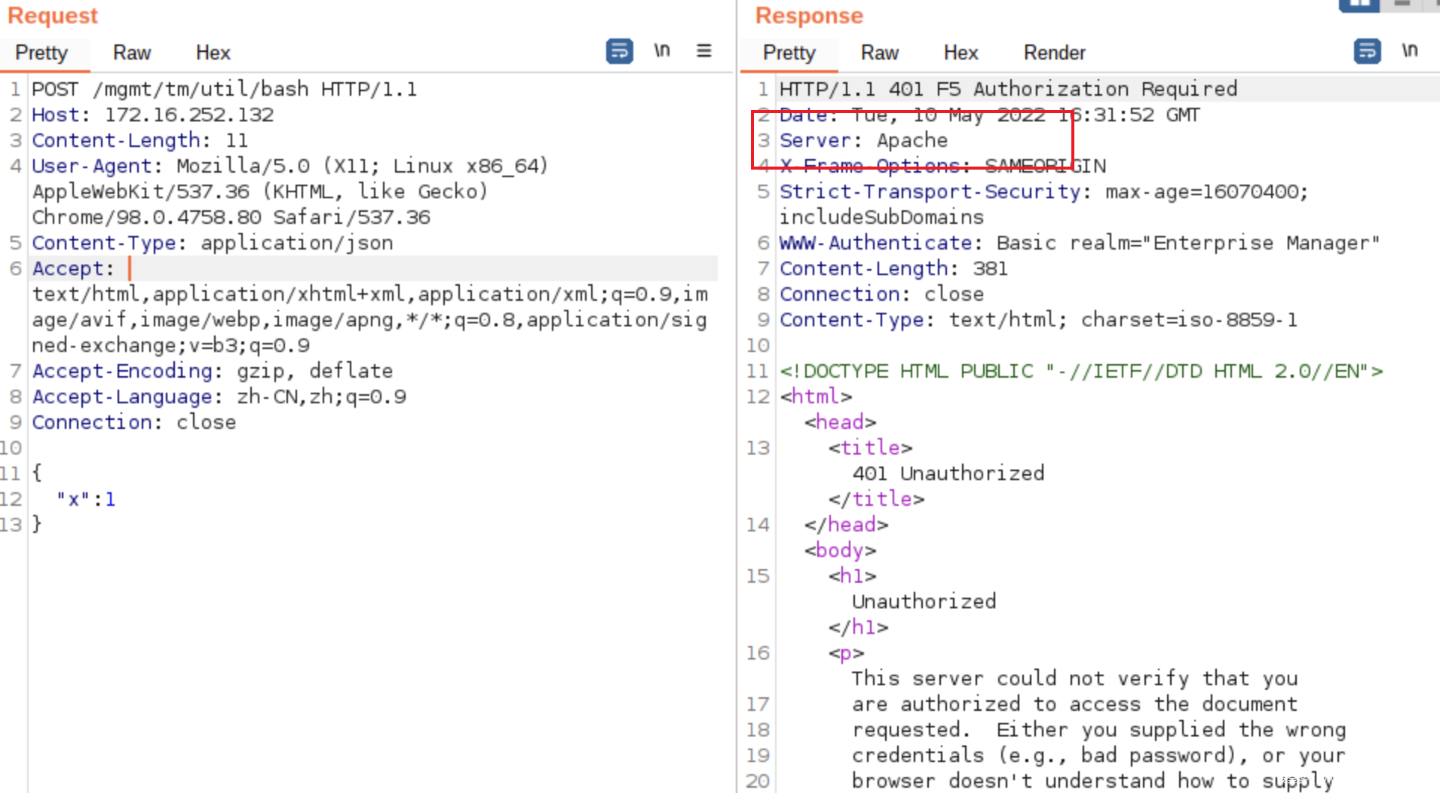Switch to top/bottom split layout icon
Image resolution: width=1440 pixels, height=793 pixels.
click(x=1402, y=5)
